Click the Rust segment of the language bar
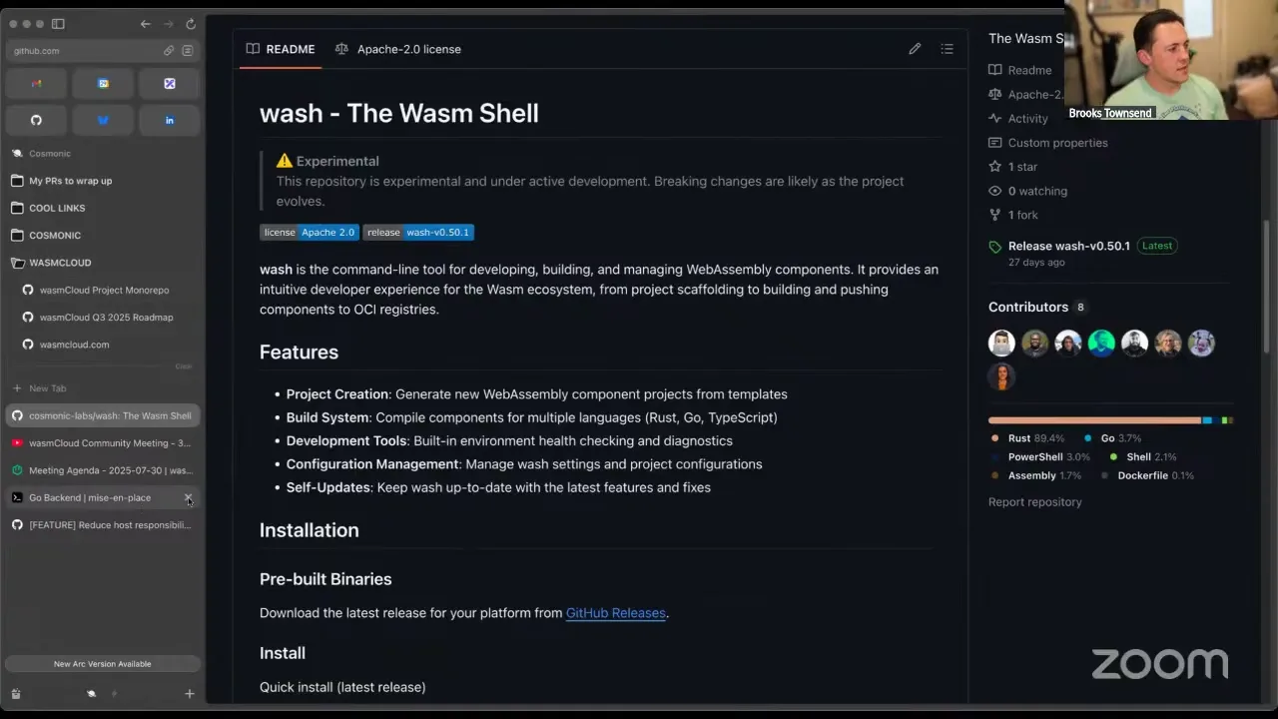Screen dimensions: 1278x719 coord(1094,420)
